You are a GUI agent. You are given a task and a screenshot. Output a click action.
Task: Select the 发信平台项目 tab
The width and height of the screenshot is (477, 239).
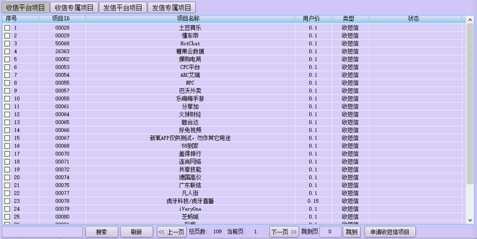click(123, 8)
